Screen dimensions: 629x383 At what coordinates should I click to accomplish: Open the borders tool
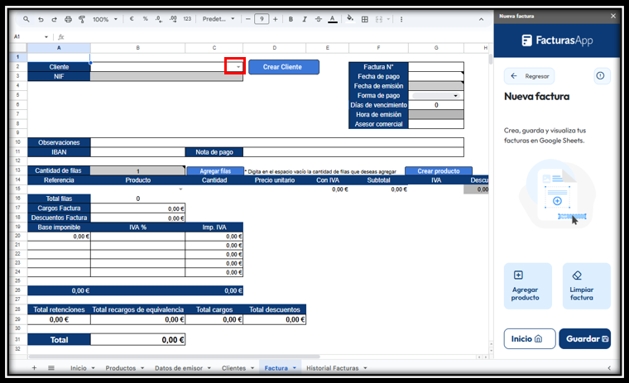[x=365, y=18]
